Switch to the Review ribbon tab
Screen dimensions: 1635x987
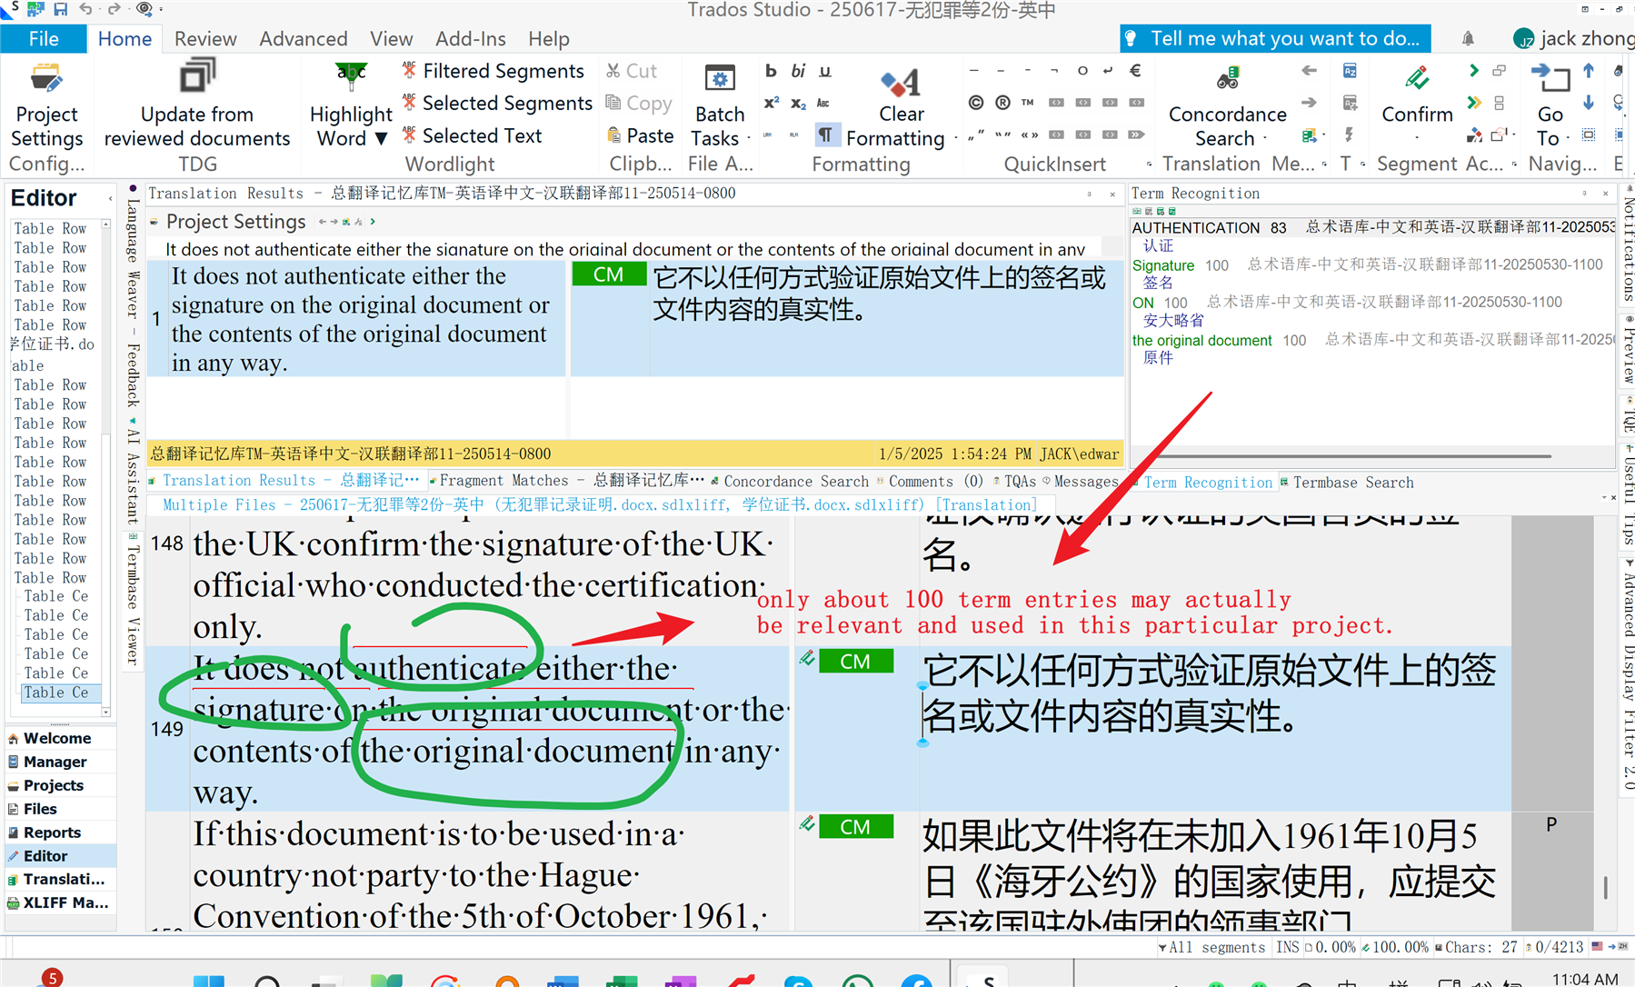click(205, 38)
